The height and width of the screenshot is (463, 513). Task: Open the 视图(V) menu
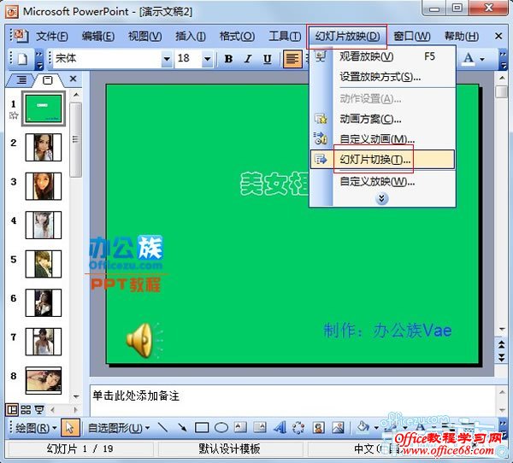[x=144, y=36]
